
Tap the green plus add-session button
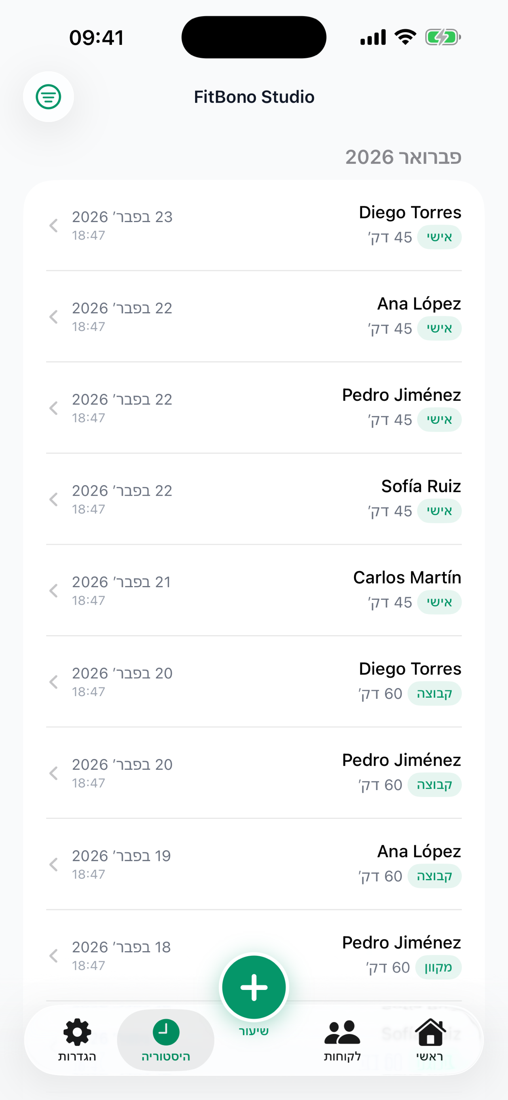[x=254, y=987]
